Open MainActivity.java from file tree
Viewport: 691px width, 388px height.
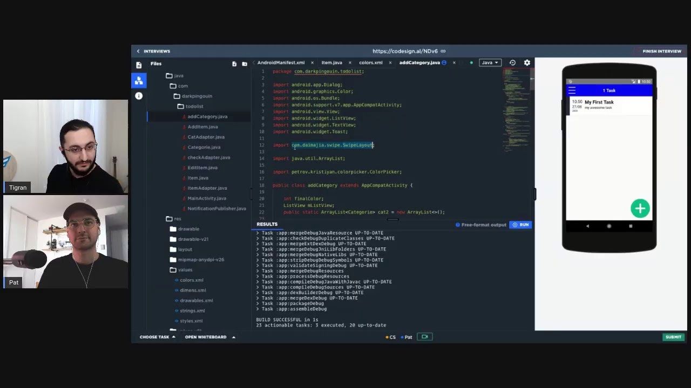point(207,198)
